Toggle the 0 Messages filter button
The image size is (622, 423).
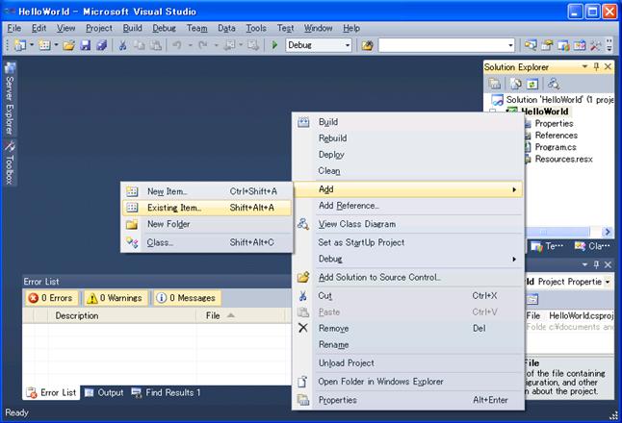coord(187,298)
